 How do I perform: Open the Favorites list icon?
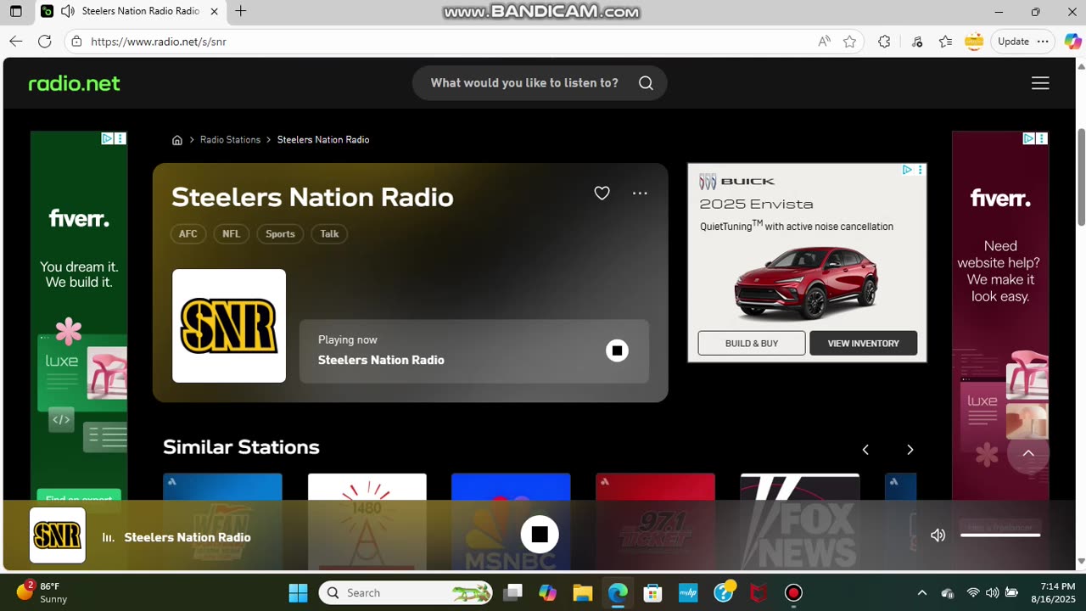coord(946,41)
